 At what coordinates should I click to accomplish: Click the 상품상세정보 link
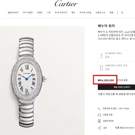tap(108, 121)
